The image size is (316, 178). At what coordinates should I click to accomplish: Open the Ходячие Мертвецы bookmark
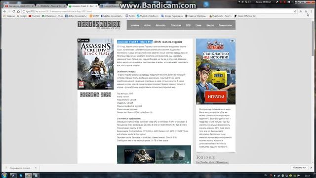coord(196,16)
